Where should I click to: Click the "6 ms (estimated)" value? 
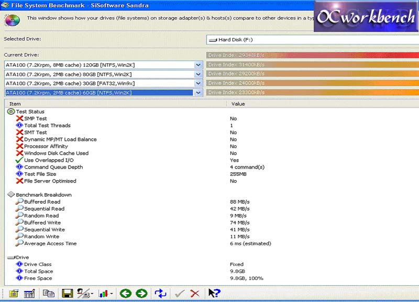click(x=251, y=243)
